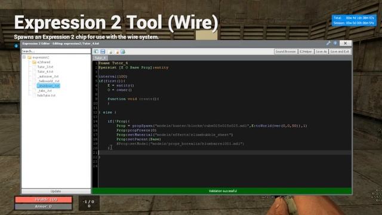Click the propSpawn code line
Image resolution: width=382 pixels, height=215 pixels.
pos(212,126)
